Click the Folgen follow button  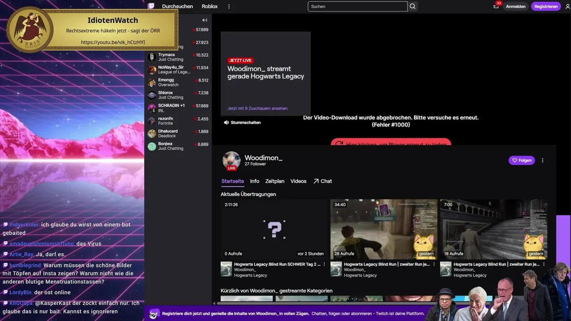pyautogui.click(x=521, y=160)
